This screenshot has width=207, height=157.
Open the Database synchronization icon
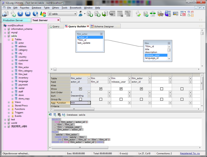click(146, 14)
